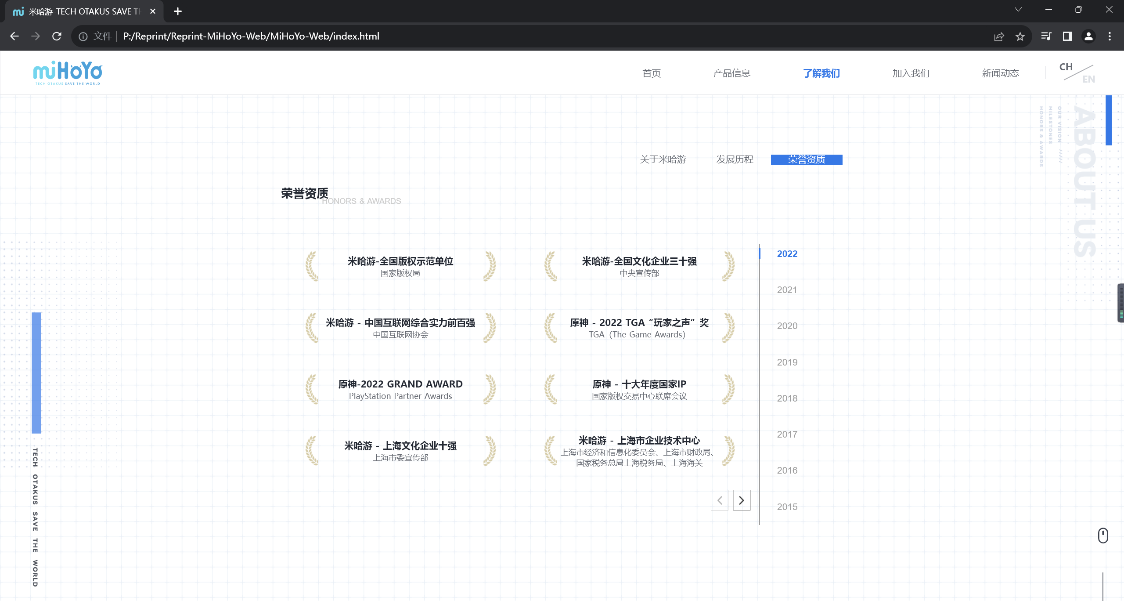The height and width of the screenshot is (601, 1124).
Task: Toggle the browser side panel icon
Action: coord(1067,36)
